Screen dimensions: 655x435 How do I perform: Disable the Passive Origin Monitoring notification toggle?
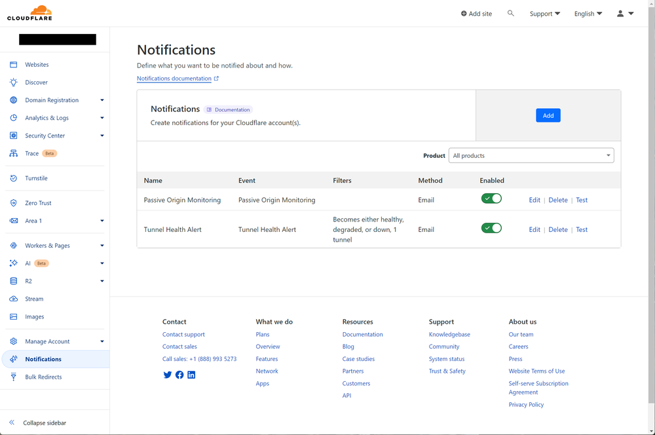pos(491,199)
